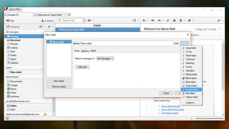Click the Search mail field
The height and width of the screenshot is (129, 229).
coord(70,20)
